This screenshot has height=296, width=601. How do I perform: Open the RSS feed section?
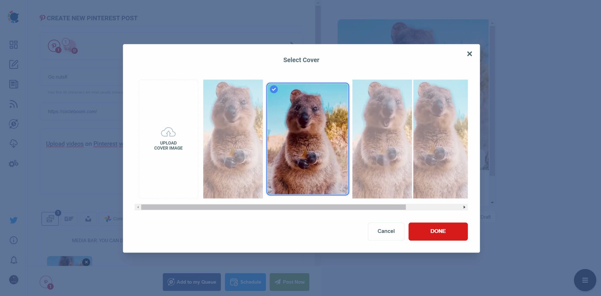(13, 104)
